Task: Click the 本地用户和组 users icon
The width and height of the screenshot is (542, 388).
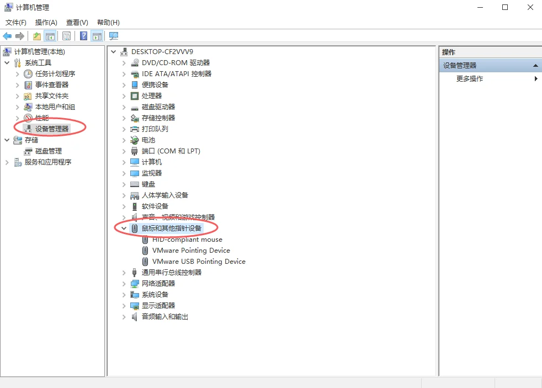Action: click(x=28, y=107)
